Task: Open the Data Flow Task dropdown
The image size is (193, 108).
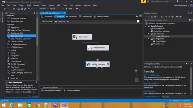Action: (138, 21)
